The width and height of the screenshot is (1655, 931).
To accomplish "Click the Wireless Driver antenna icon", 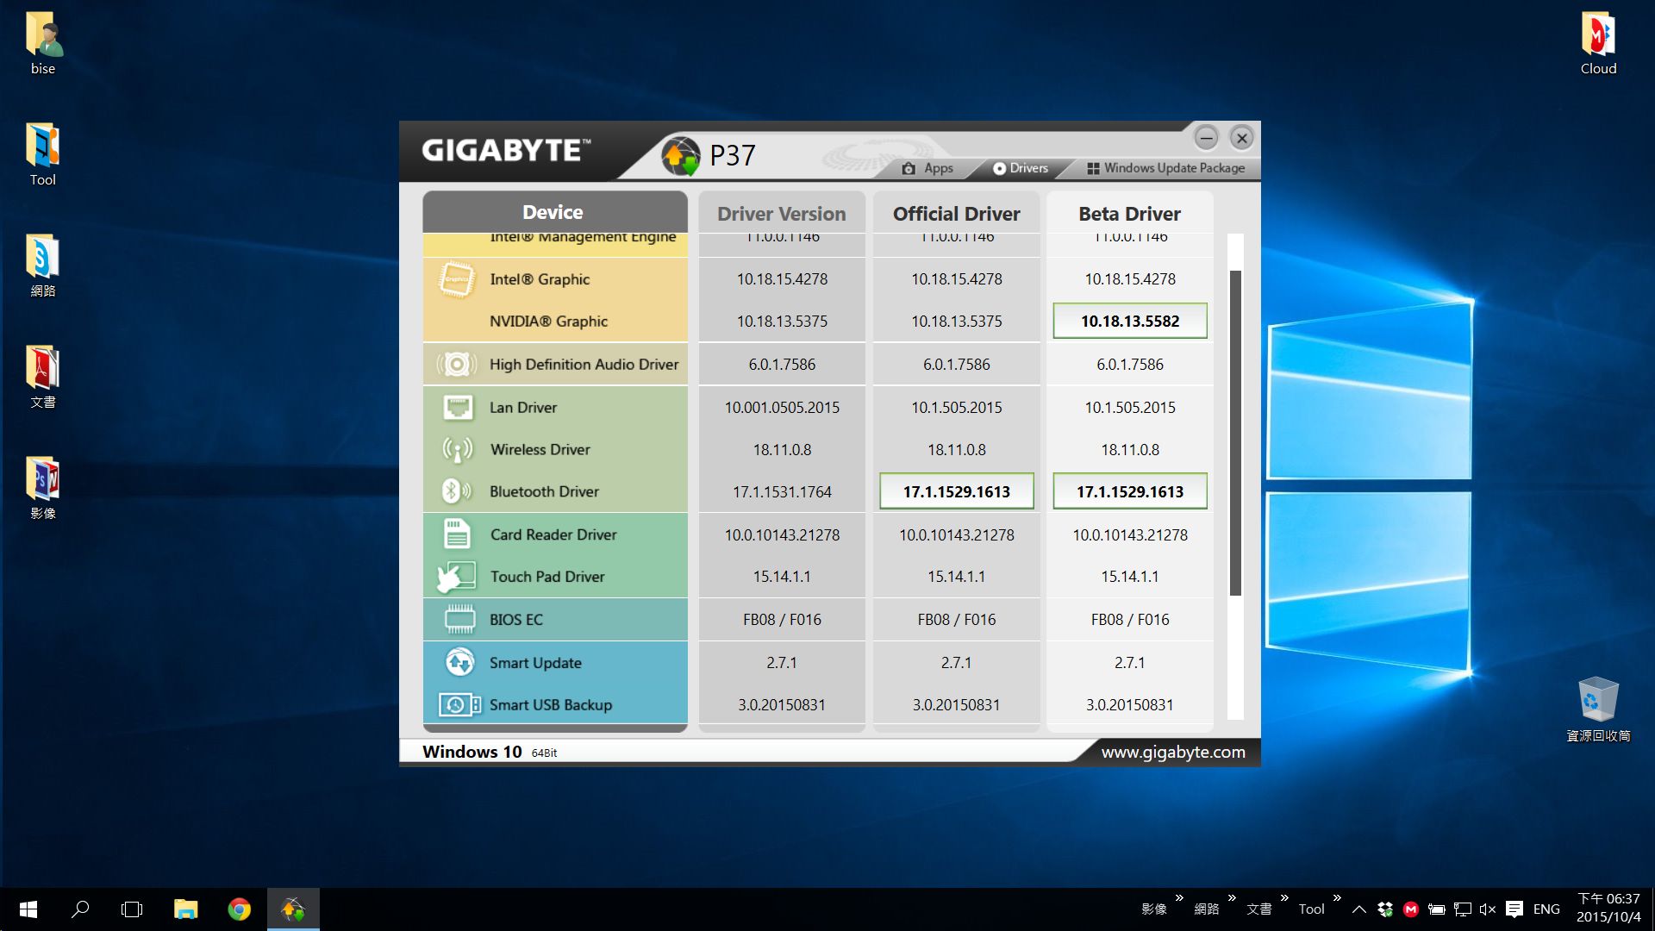I will click(x=458, y=449).
